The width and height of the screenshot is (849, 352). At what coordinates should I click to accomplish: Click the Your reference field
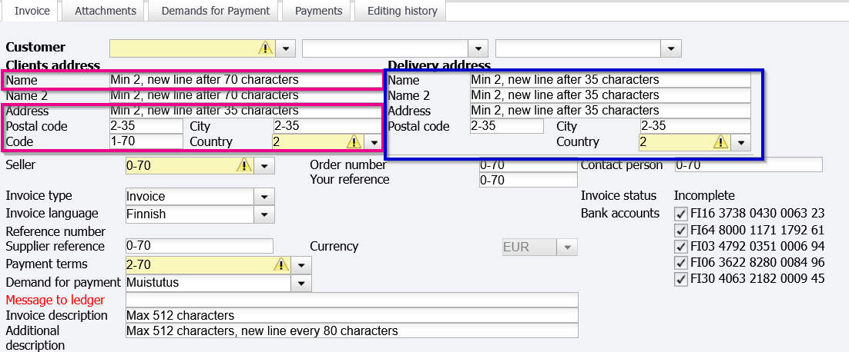pyautogui.click(x=529, y=181)
